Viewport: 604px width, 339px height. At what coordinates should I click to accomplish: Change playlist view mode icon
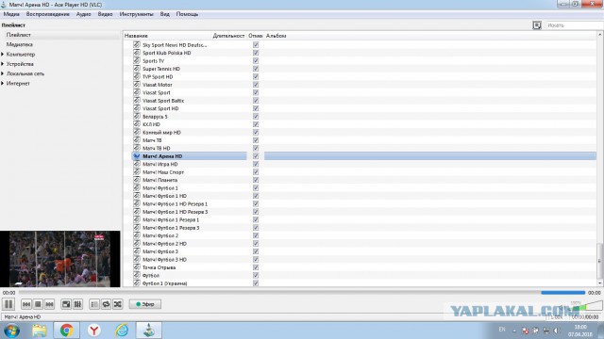(537, 25)
